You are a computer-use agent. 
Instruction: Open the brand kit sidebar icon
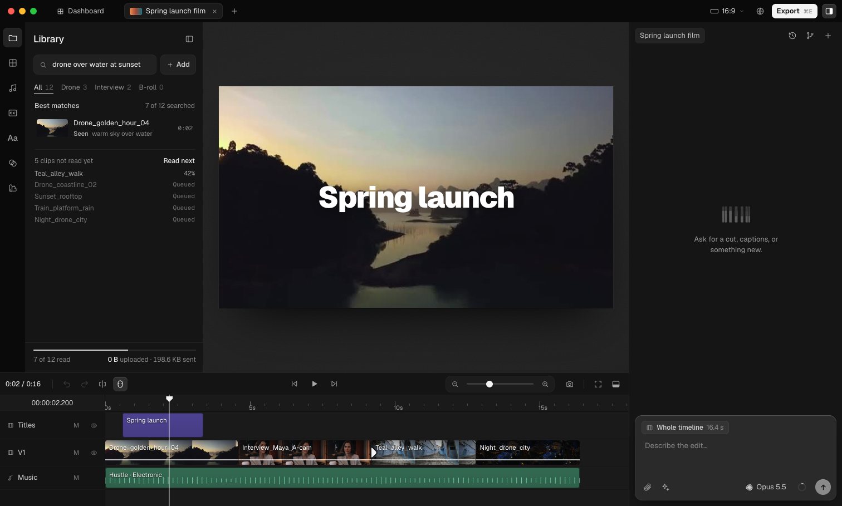pyautogui.click(x=13, y=188)
